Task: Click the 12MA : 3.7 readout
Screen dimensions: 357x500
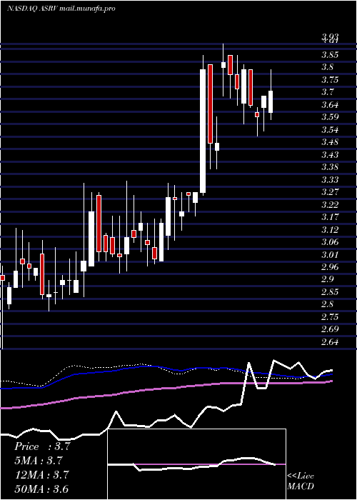Action: point(41,475)
